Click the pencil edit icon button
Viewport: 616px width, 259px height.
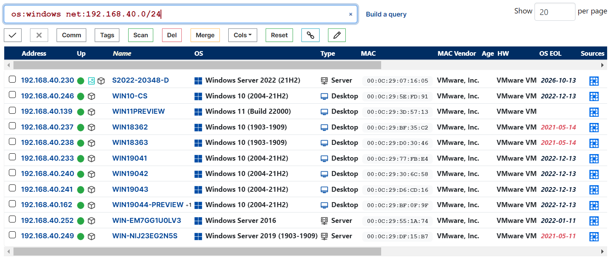(336, 35)
